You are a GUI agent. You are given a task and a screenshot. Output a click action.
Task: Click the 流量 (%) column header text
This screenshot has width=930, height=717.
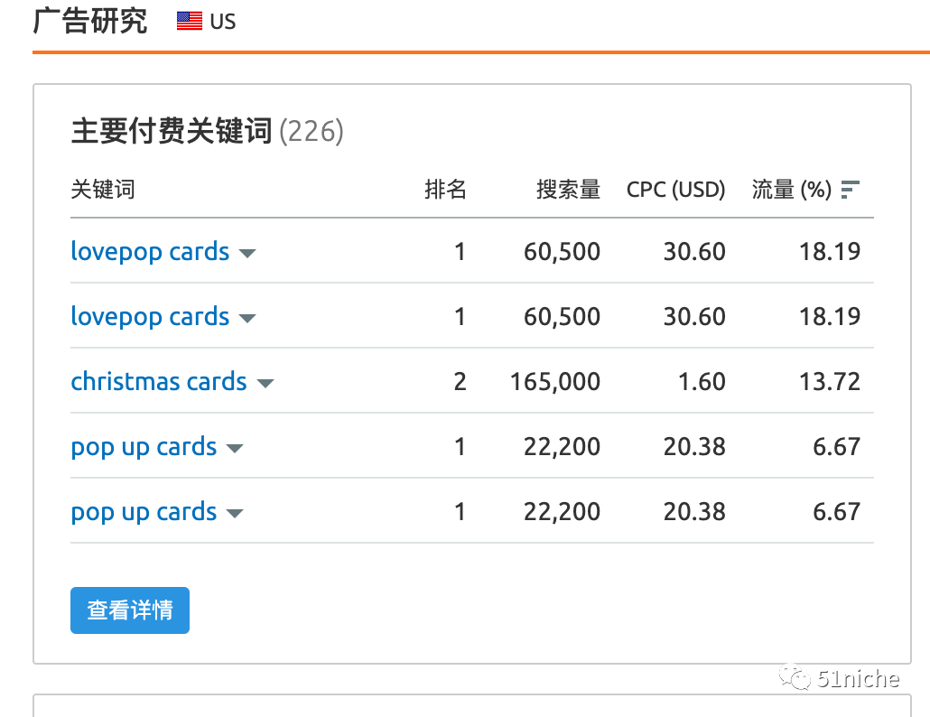pyautogui.click(x=791, y=190)
